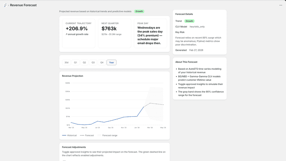Image resolution: width=286 pixels, height=161 pixels.
Task: Select the 30d period tab
Action: tap(66, 63)
